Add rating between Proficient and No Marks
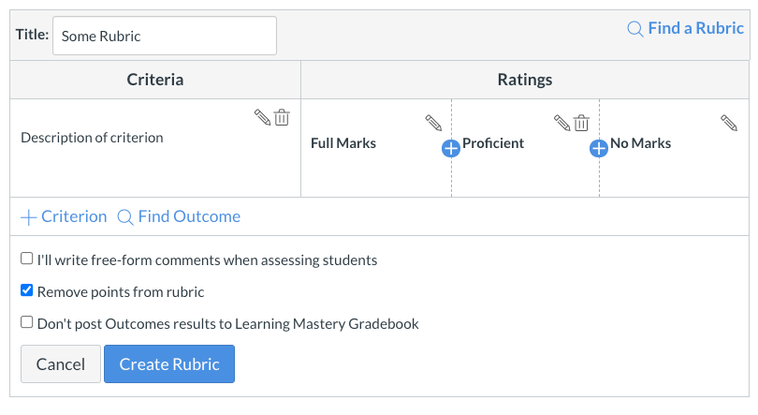 point(599,148)
